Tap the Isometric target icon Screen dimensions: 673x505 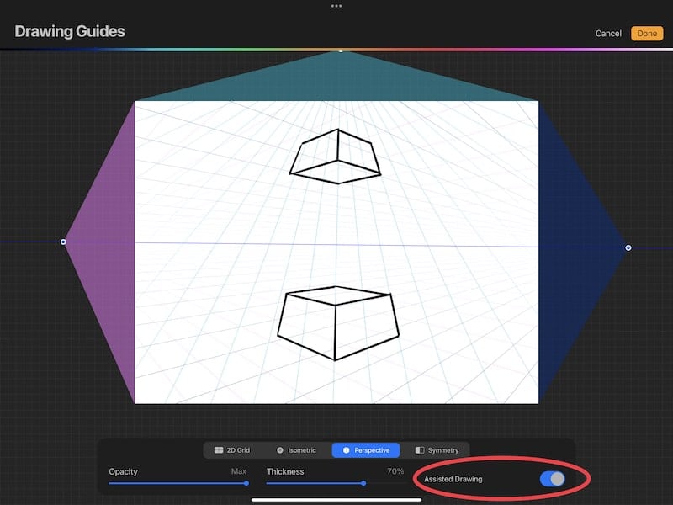coord(280,449)
